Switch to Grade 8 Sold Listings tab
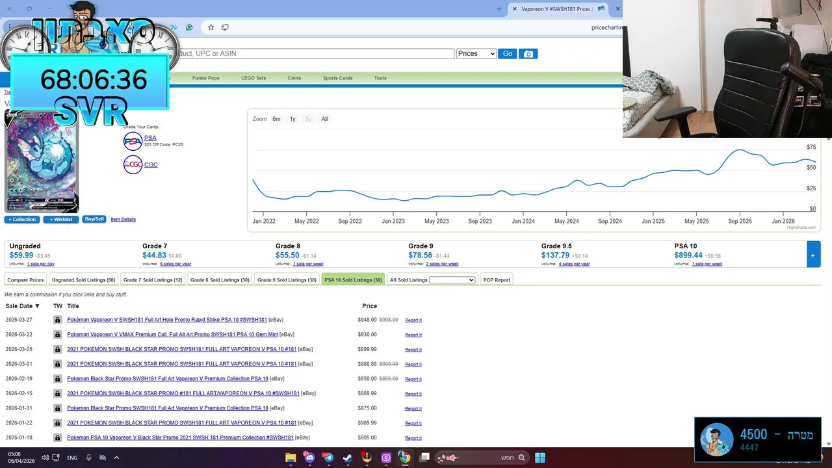Screen dimensions: 832x468 click(x=220, y=279)
